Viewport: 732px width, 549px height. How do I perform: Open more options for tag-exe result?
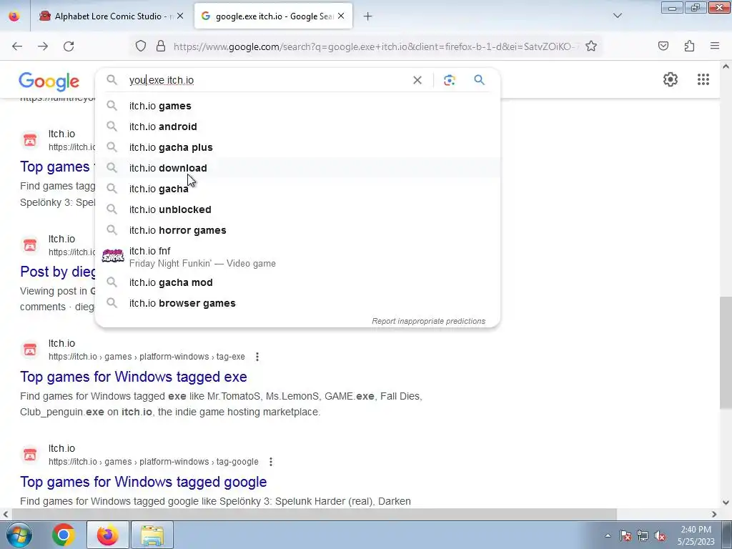point(257,357)
